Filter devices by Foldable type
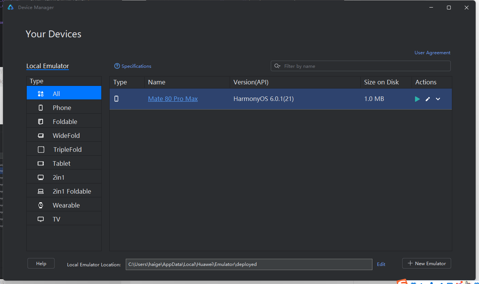Image resolution: width=479 pixels, height=284 pixels. 64,122
